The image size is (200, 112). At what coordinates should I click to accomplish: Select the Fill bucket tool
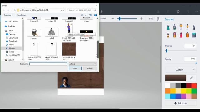(x=194, y=35)
